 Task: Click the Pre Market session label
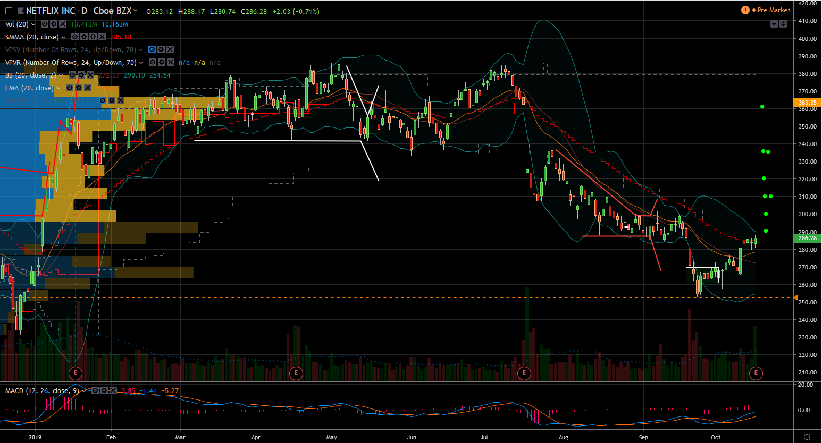(x=774, y=10)
